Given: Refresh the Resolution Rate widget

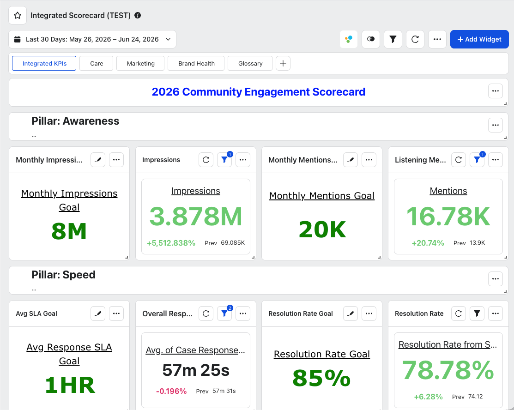Looking at the screenshot, I should 459,314.
